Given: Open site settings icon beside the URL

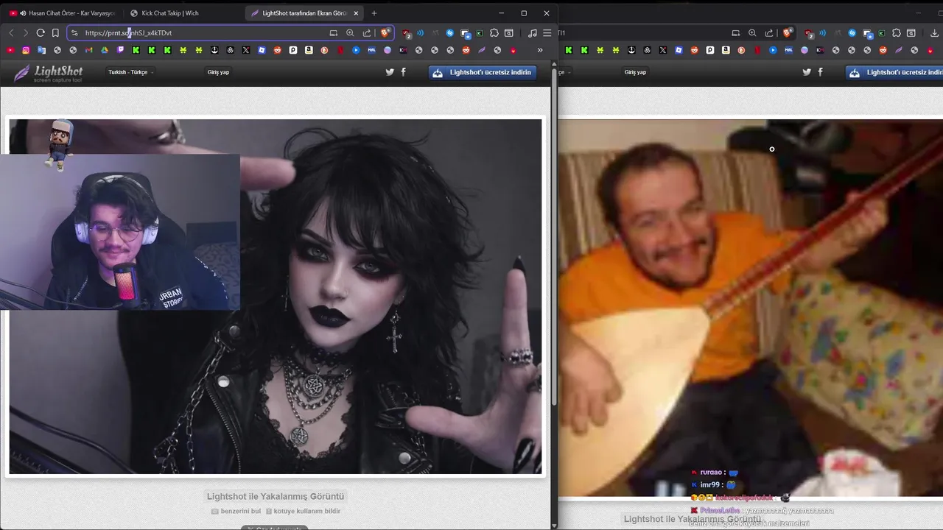Looking at the screenshot, I should click(74, 32).
